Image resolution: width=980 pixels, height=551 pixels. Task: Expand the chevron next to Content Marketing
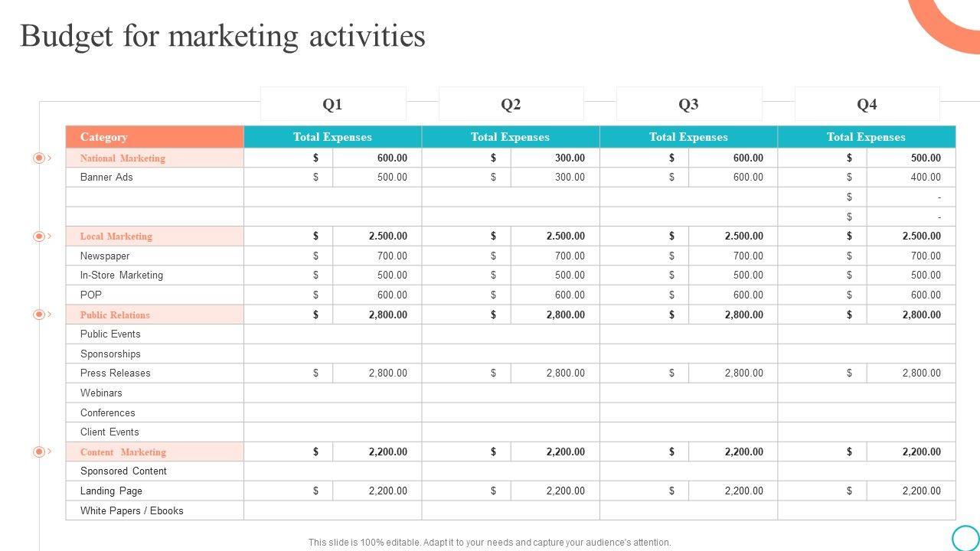(50, 452)
